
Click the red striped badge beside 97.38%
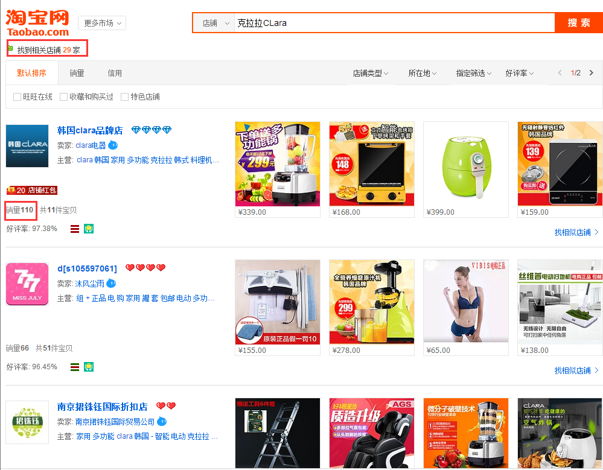coord(75,229)
